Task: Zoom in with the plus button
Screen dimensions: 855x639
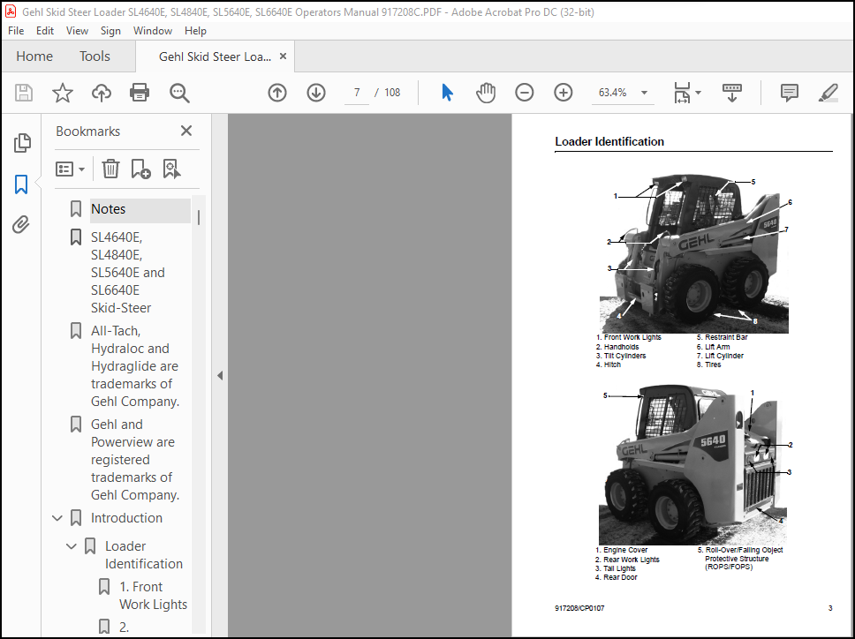Action: (x=563, y=93)
